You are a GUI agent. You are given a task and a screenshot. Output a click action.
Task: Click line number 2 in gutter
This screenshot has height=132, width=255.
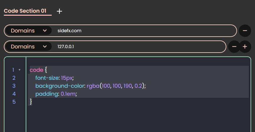tap(14, 78)
